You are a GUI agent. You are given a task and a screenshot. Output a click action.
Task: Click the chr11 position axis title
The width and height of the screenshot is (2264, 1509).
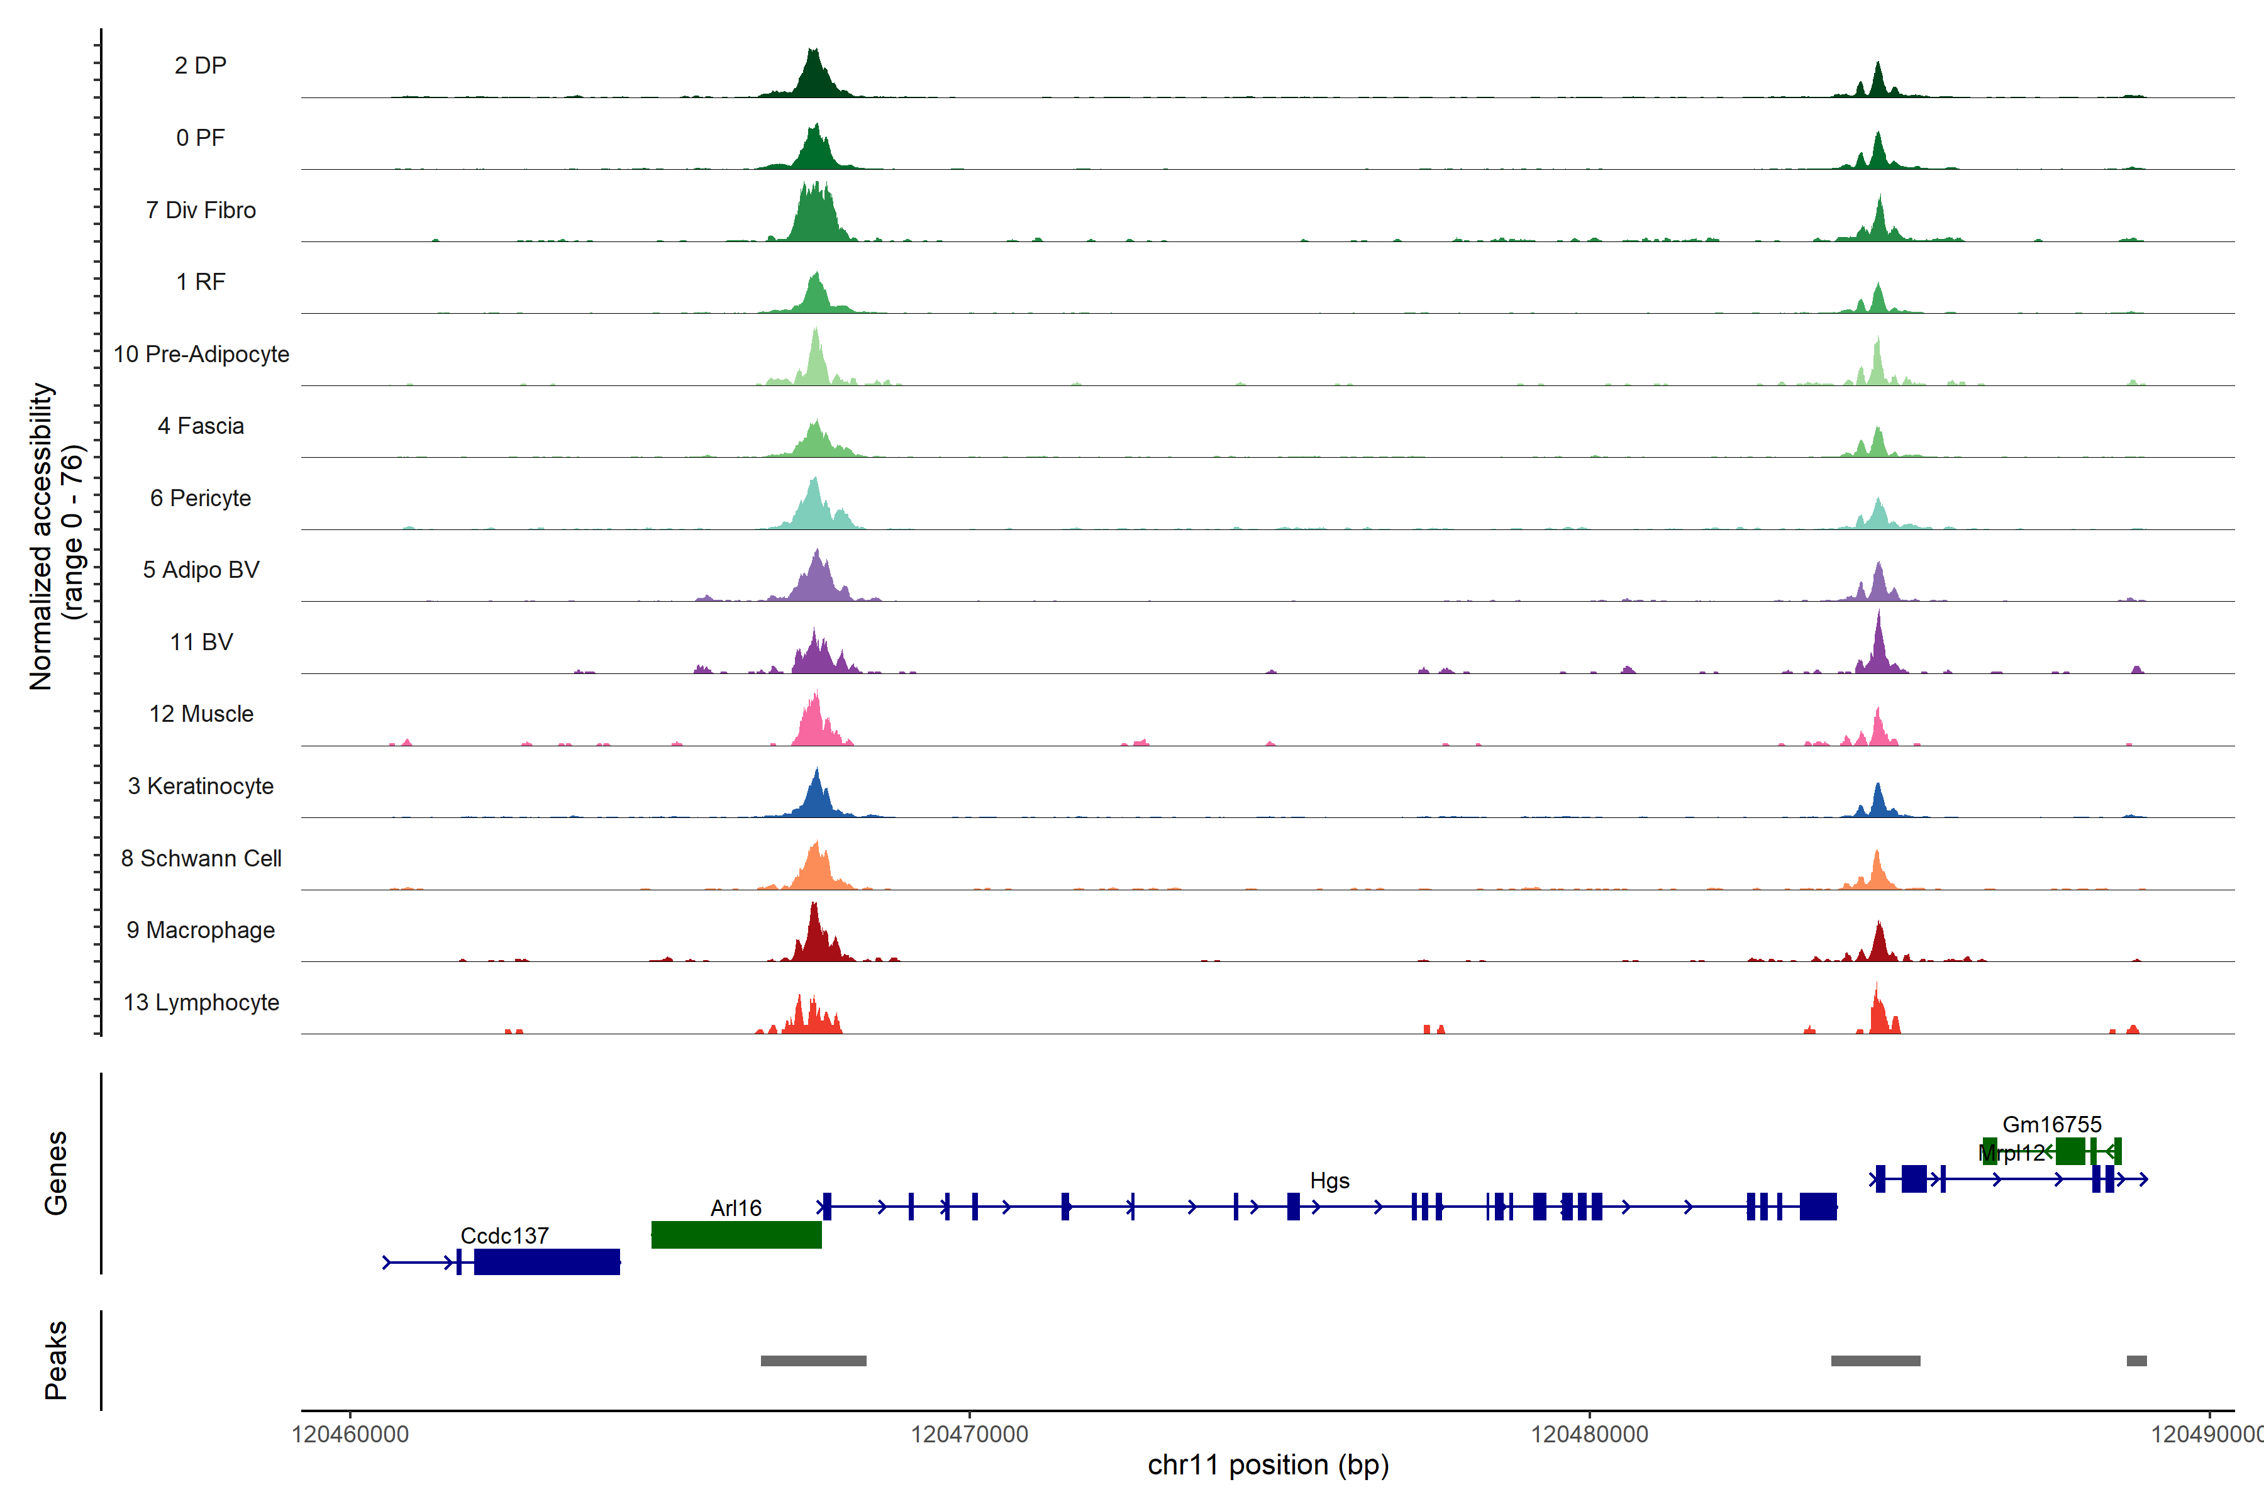point(1268,1465)
